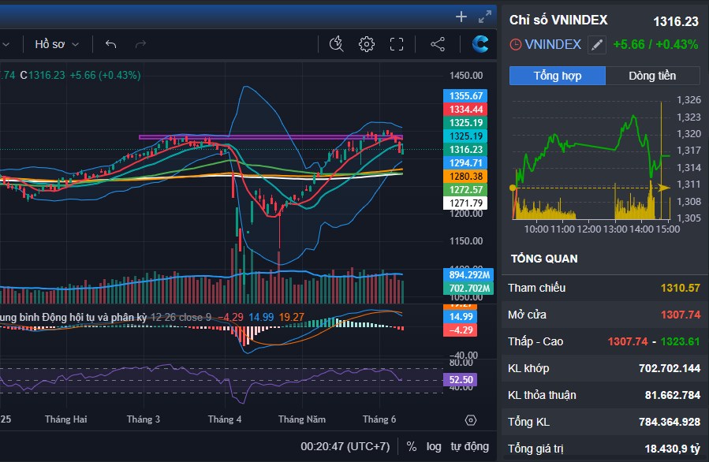Click the Chỉ số VNINDEX panel title
The image size is (709, 462).
click(558, 20)
